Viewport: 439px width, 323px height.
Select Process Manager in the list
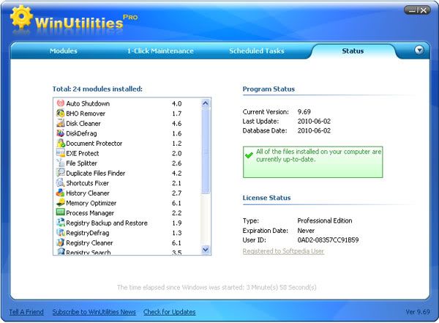point(90,213)
